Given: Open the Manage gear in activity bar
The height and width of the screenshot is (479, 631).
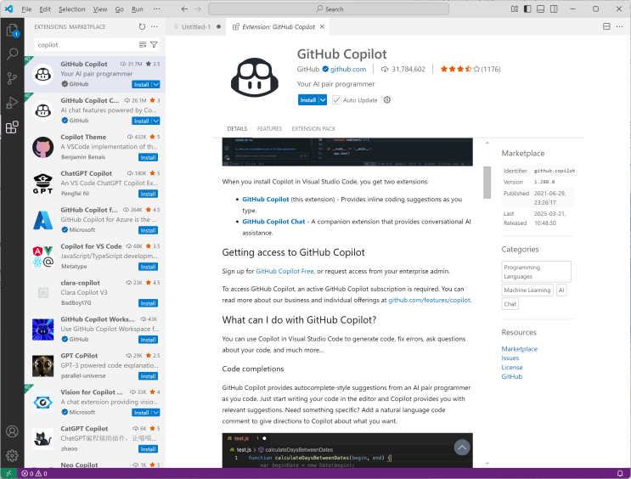Looking at the screenshot, I should click(x=12, y=455).
